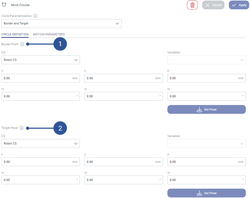The height and width of the screenshot is (198, 250).
Task: Focus the Target Pose y field
Action: tap(124, 162)
